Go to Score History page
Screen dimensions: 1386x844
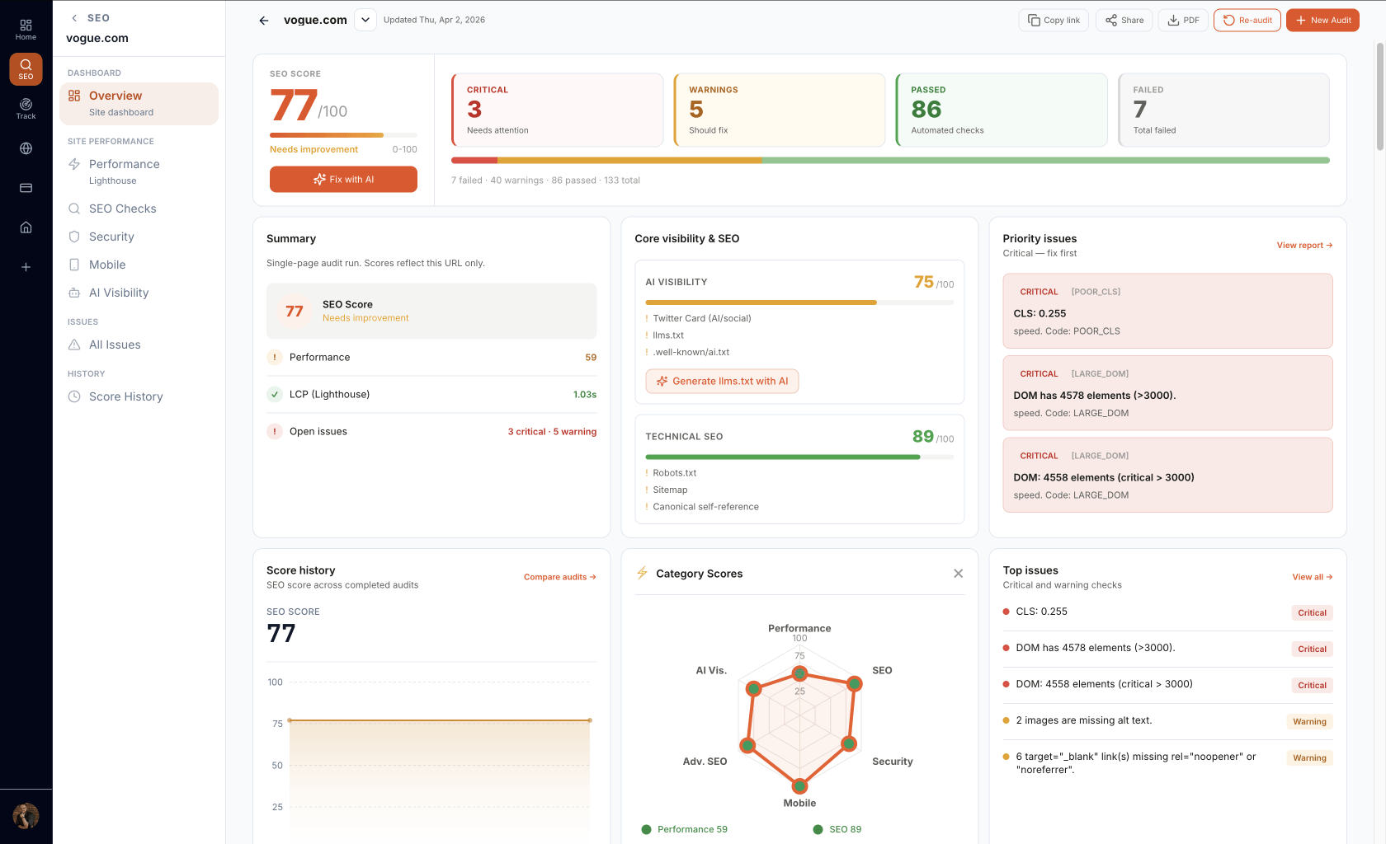point(125,396)
